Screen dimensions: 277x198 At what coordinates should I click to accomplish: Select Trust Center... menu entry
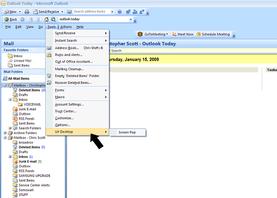click(x=77, y=111)
